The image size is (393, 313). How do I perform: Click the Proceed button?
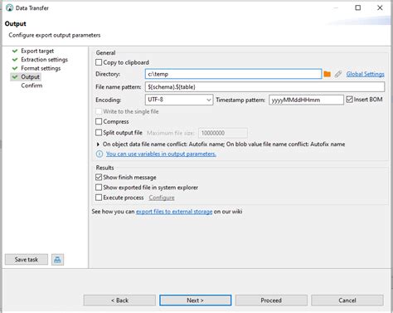(271, 301)
